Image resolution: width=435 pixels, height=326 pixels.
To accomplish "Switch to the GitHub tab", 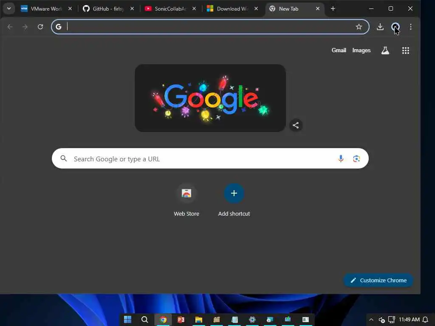I will (108, 8).
